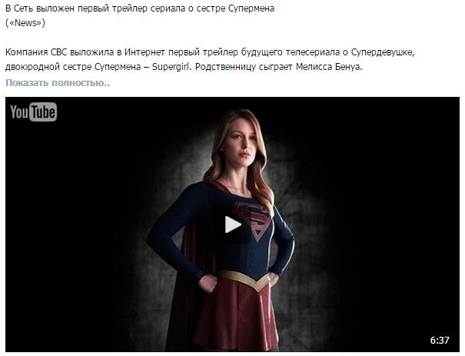This screenshot has height=356, width=465.
Task: Click the word Супердевушке in the paragraph
Action: (x=383, y=52)
